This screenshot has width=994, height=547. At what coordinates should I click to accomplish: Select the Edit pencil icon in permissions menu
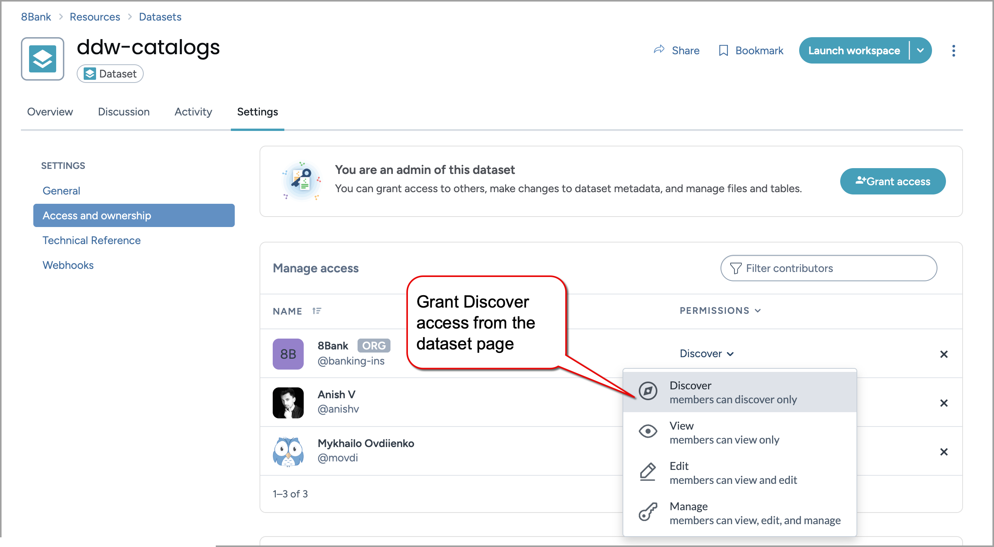click(647, 472)
